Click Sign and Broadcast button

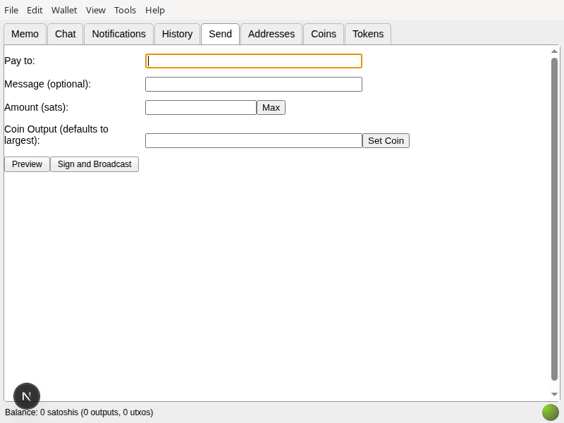point(94,164)
